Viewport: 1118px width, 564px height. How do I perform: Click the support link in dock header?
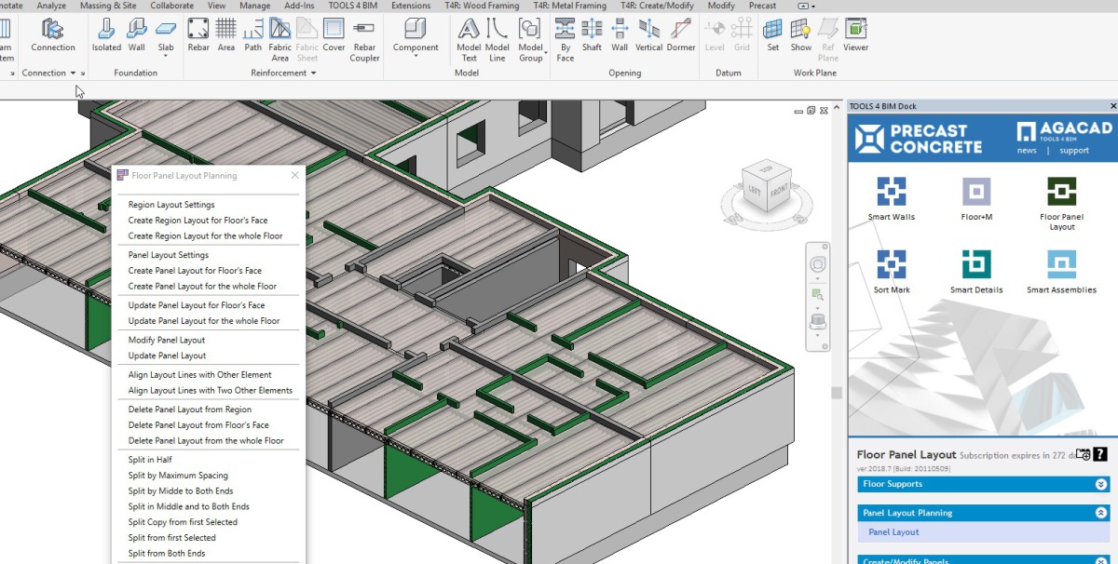point(1073,151)
